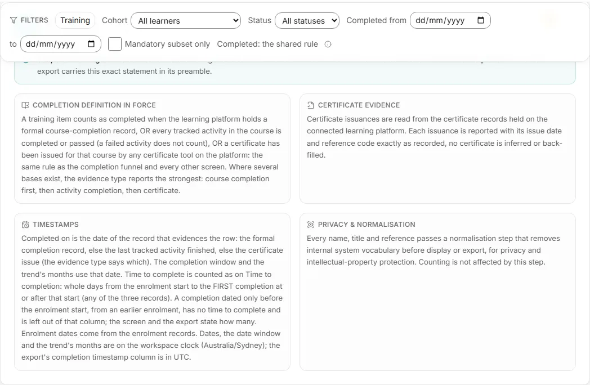The image size is (590, 385).
Task: Click the line 'intellectual-property protection. Counting is not affected'
Action: tap(426, 262)
